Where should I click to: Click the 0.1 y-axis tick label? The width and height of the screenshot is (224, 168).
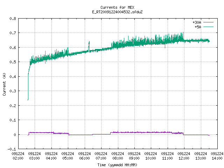[13, 120]
